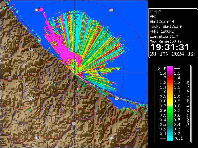Viewport: 198px width, 148px height.
Task: Select the ">1.5" legend label
Action: (162, 69)
